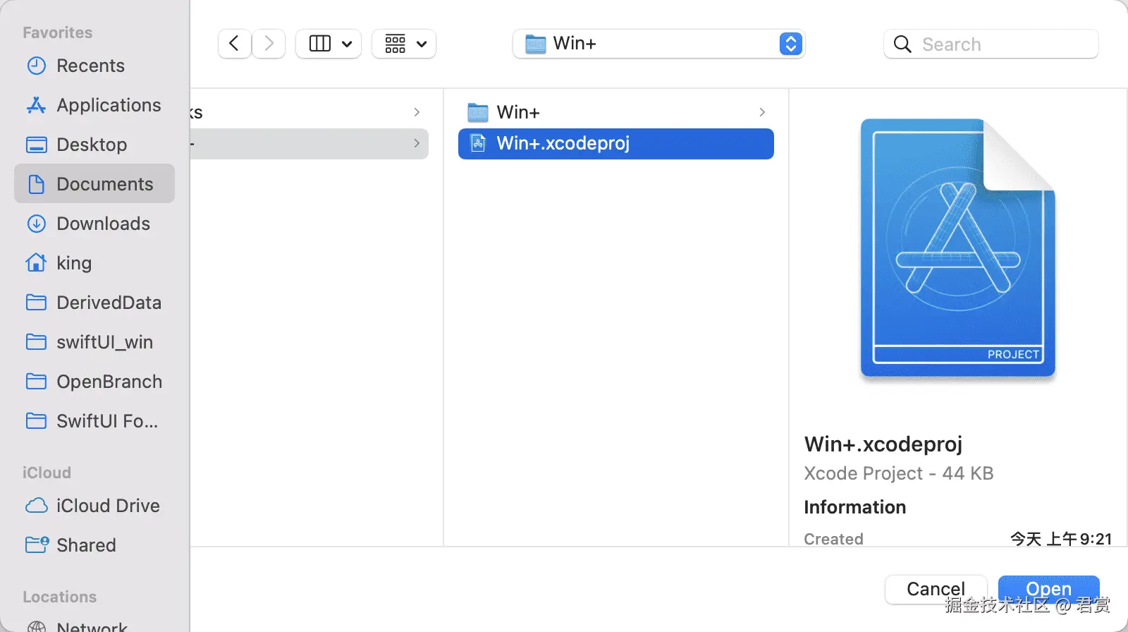Select the Win+.xcodeproj file row
This screenshot has width=1128, height=632.
coord(616,143)
